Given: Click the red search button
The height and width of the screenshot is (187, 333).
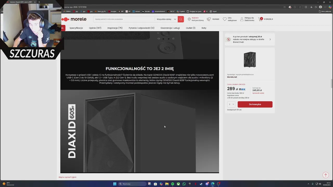Looking at the screenshot, I should [181, 19].
